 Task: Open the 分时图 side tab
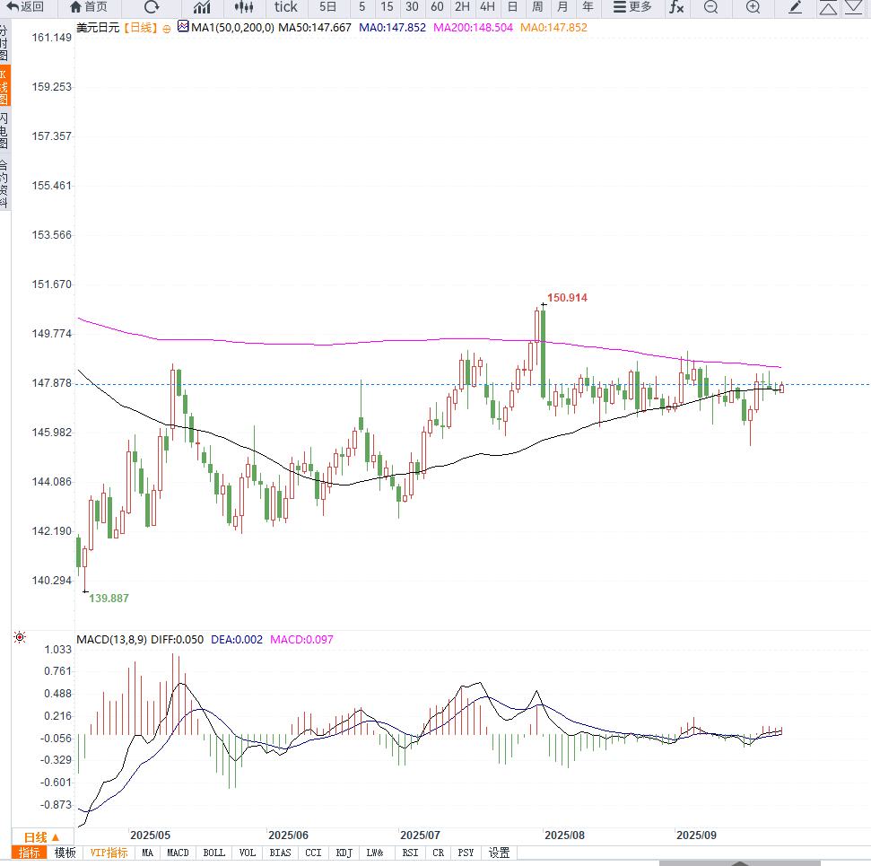click(4, 42)
